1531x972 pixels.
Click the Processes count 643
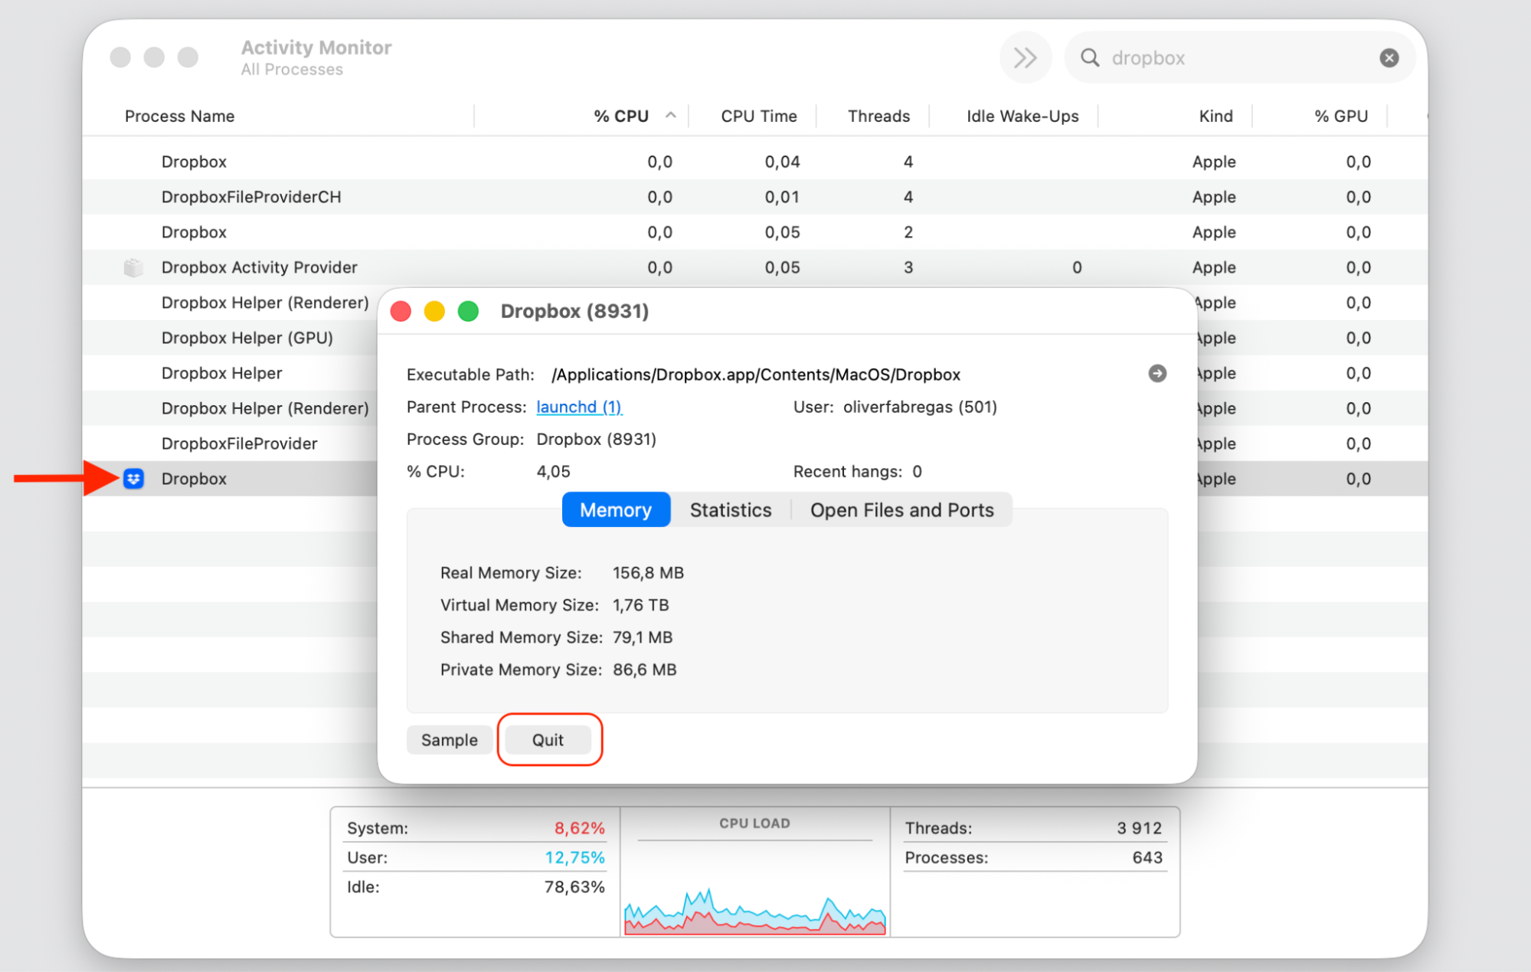(1147, 857)
